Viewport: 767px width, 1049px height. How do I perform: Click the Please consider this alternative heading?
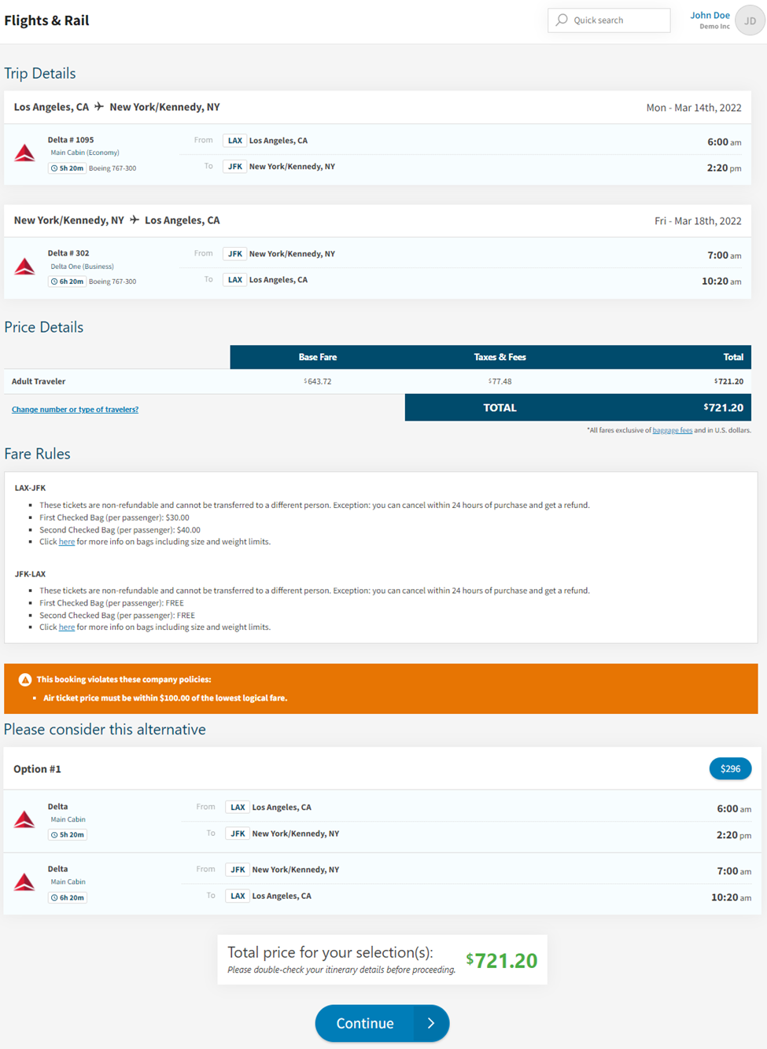pos(105,730)
